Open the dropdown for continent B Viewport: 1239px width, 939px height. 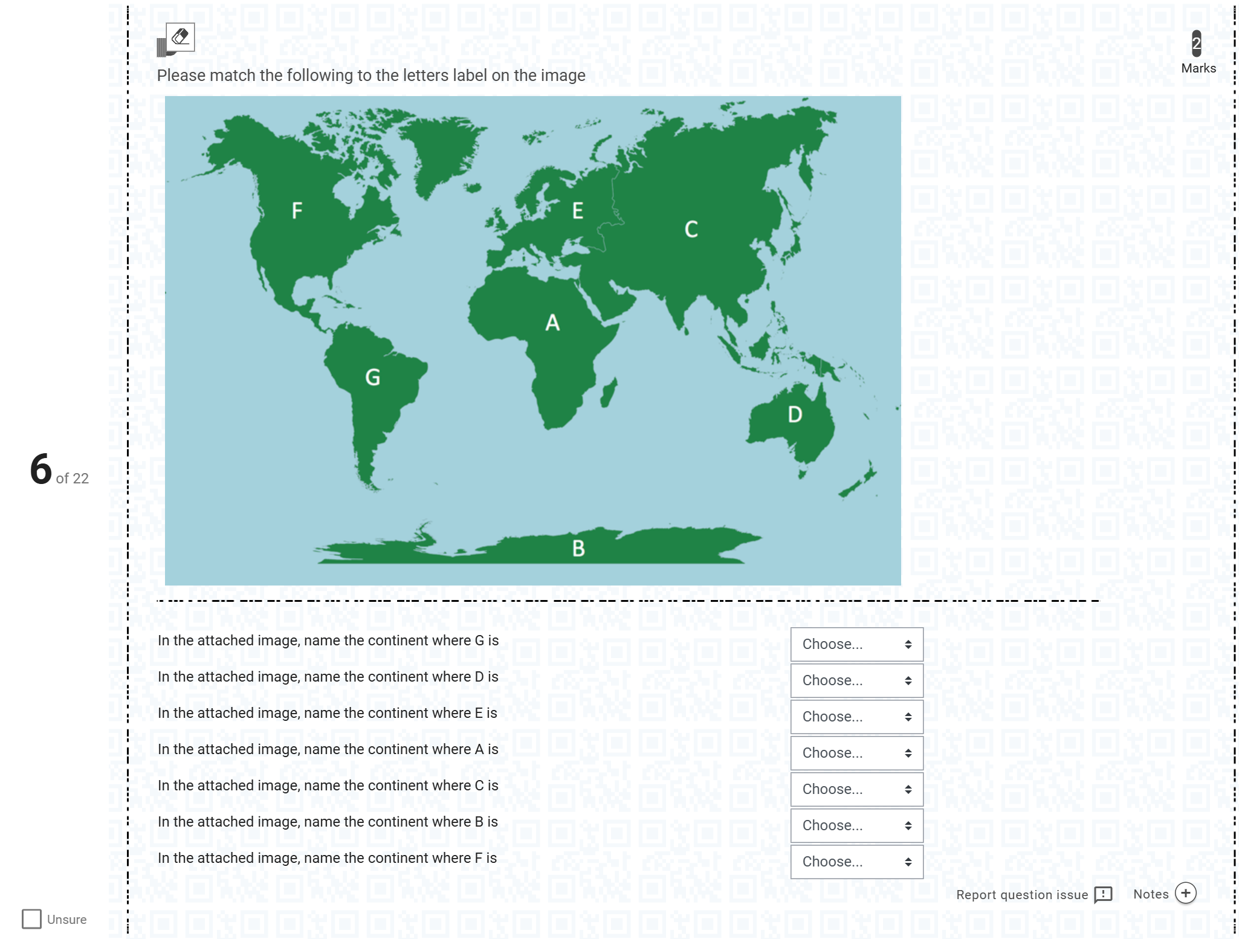tap(856, 825)
